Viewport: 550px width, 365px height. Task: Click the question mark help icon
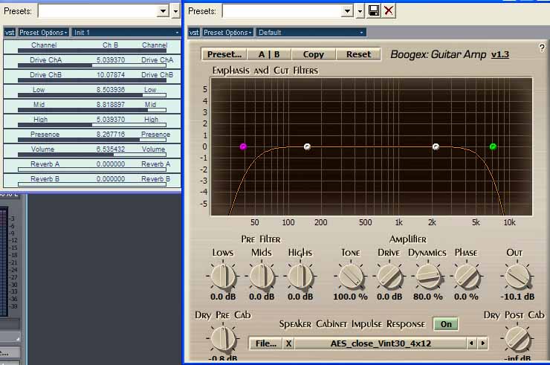coord(542,48)
